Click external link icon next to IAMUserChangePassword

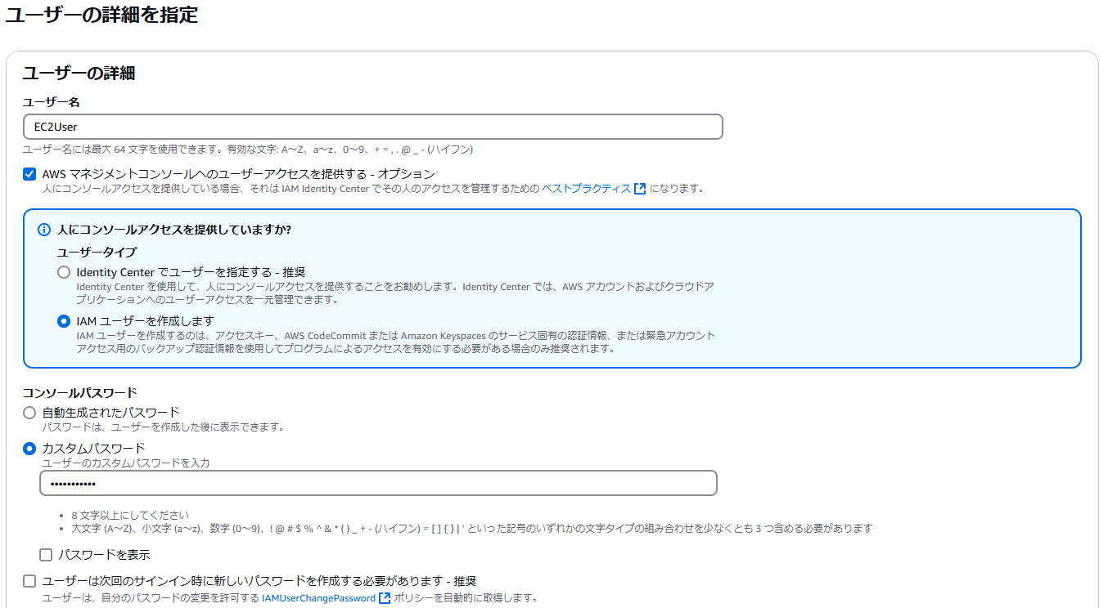pos(385,598)
